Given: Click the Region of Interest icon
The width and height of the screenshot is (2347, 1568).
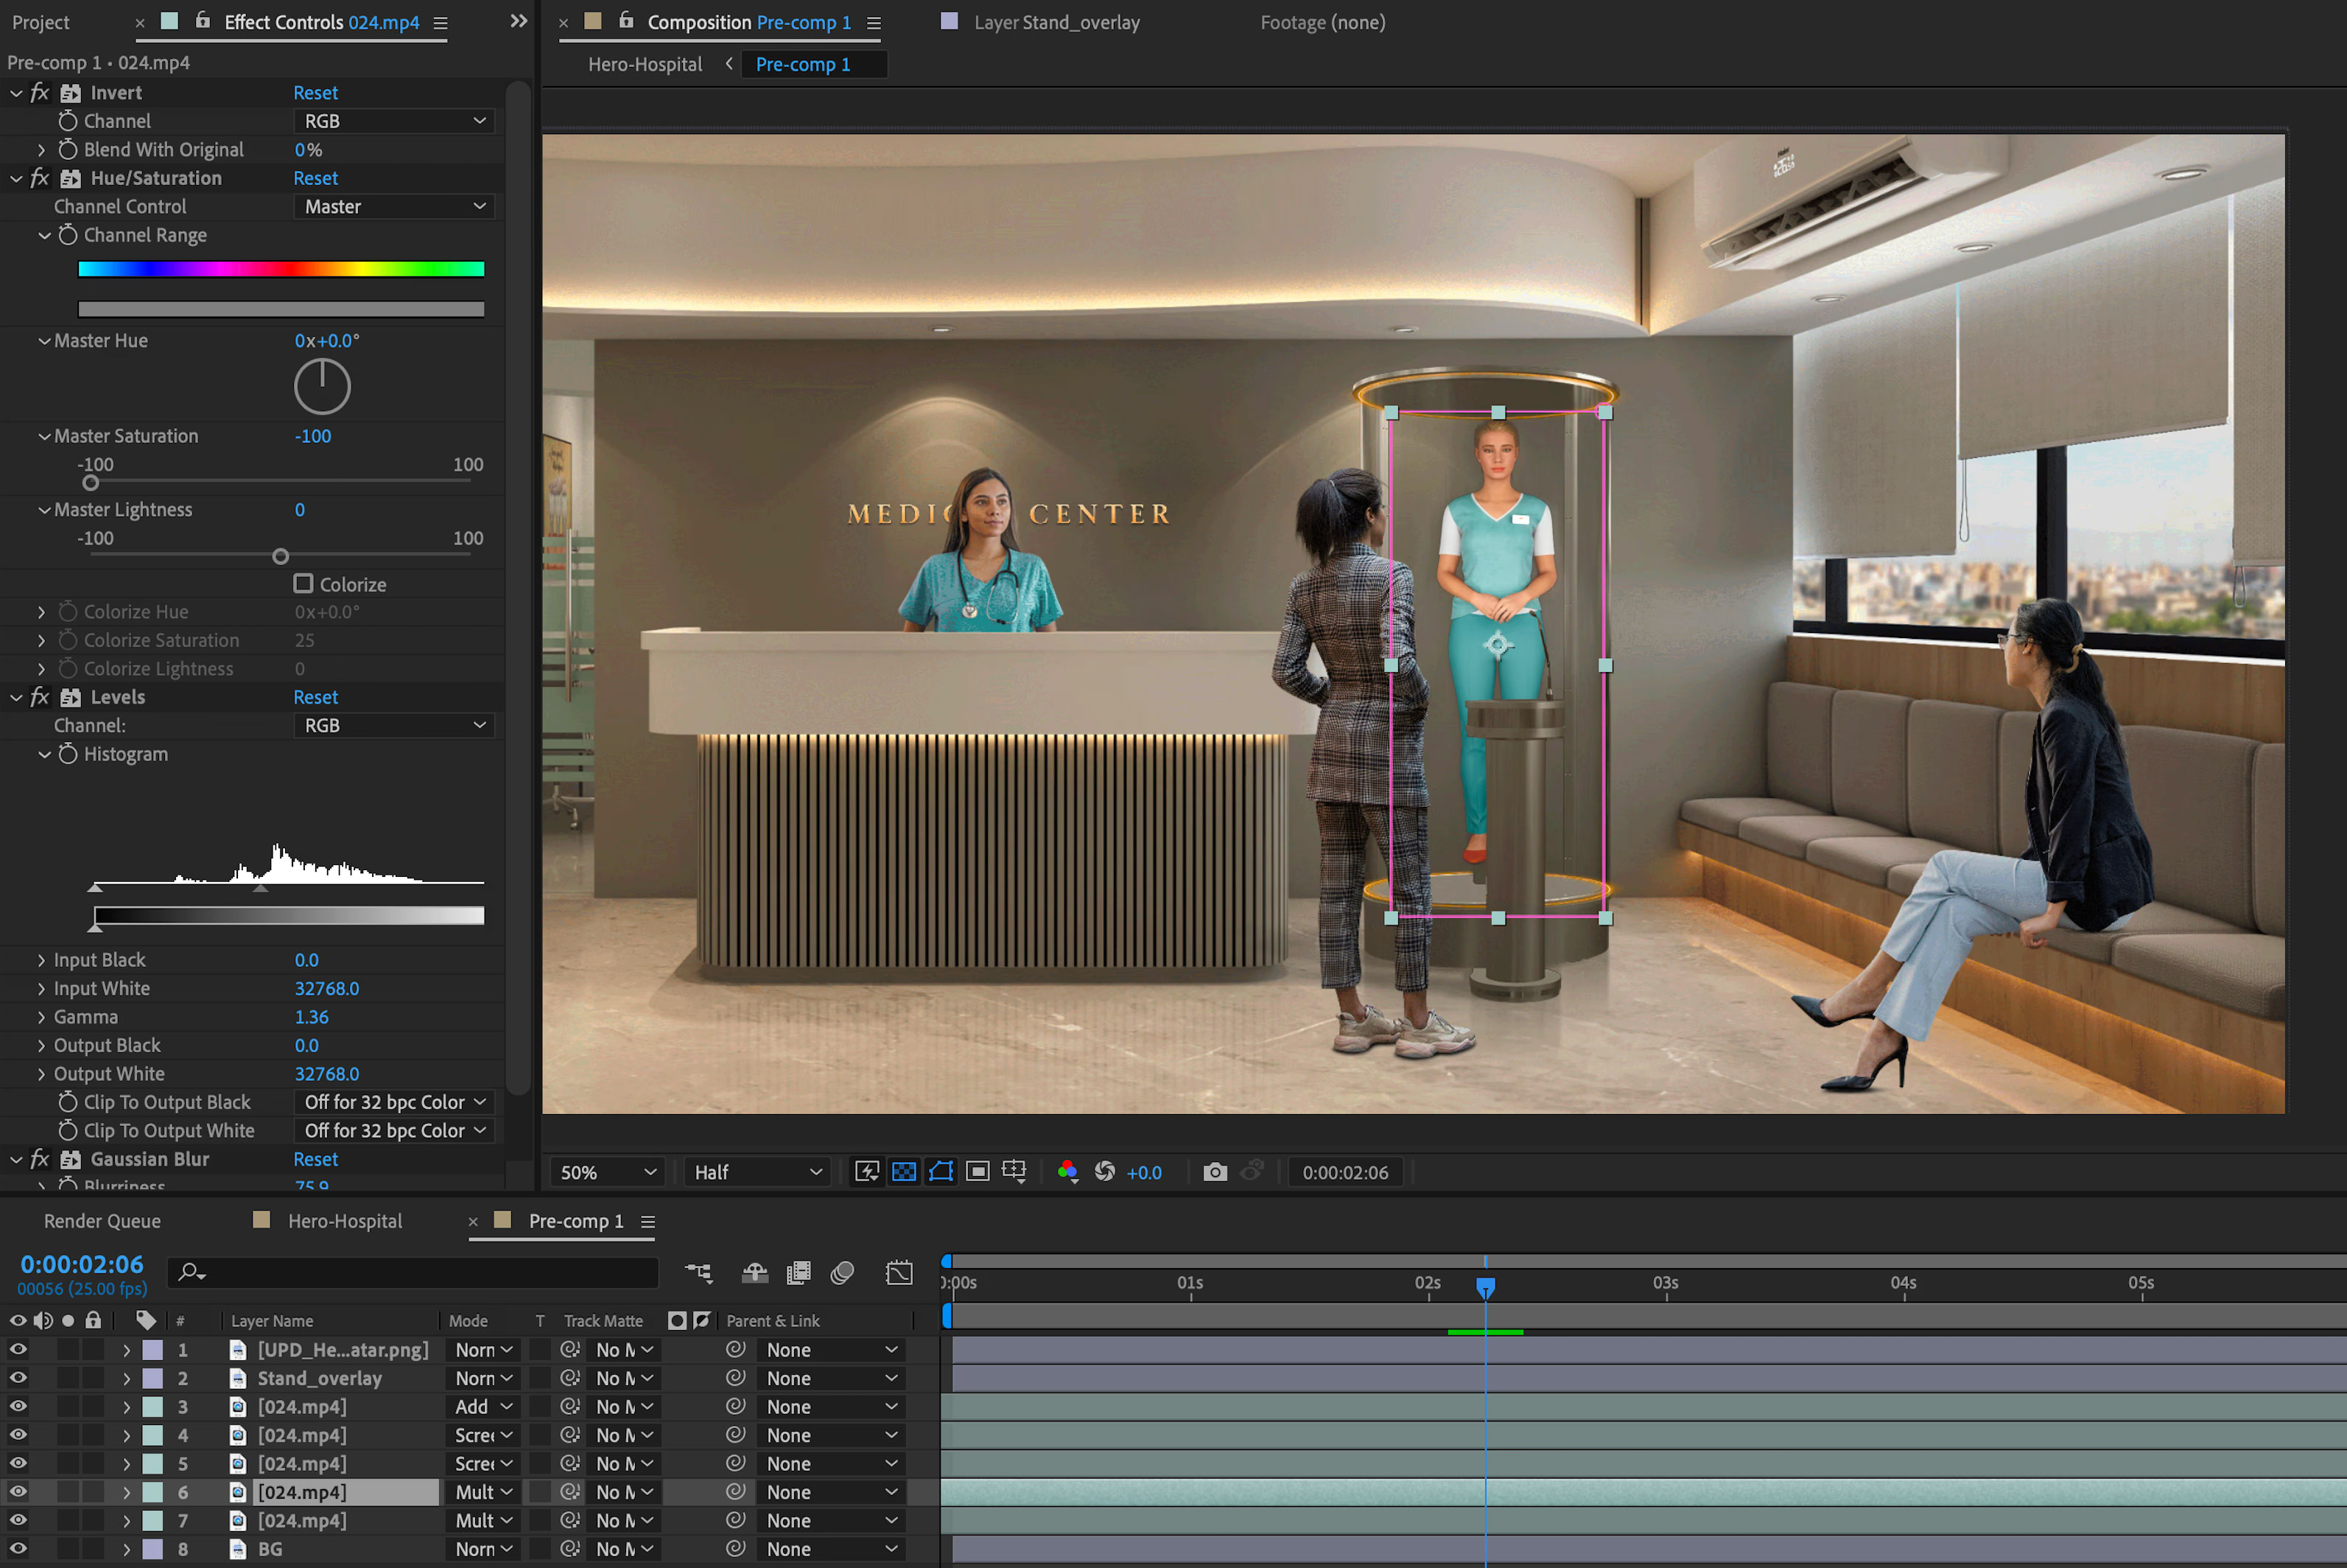Looking at the screenshot, I should (978, 1172).
